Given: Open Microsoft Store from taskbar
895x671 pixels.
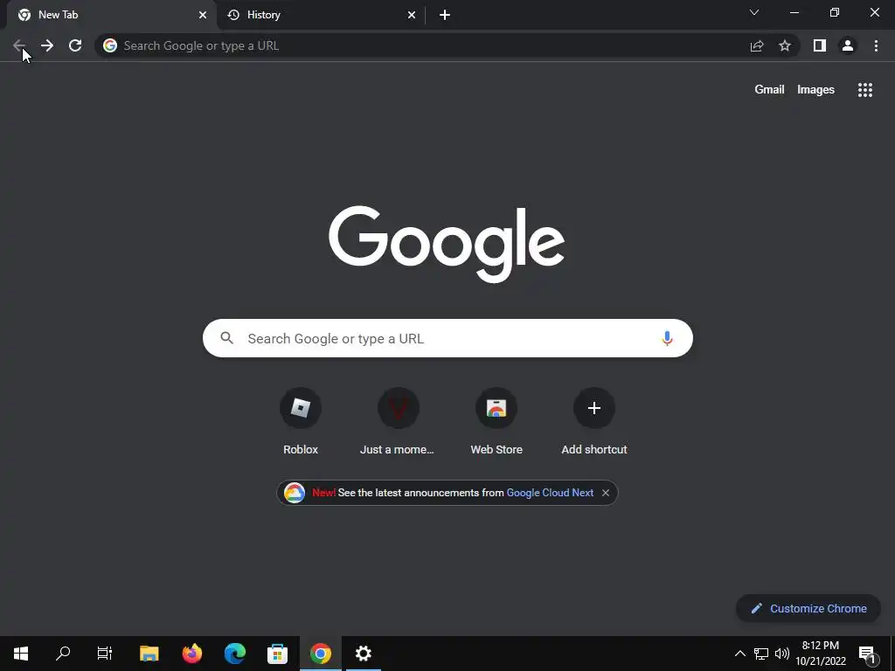Looking at the screenshot, I should pyautogui.click(x=277, y=654).
